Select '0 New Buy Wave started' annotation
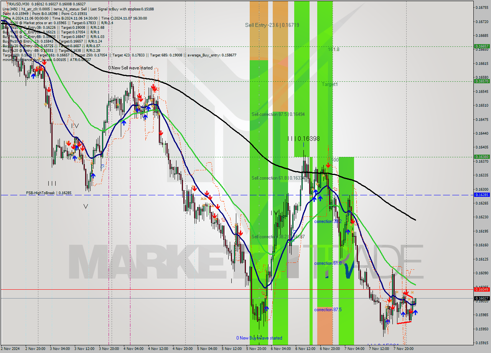 259,338
